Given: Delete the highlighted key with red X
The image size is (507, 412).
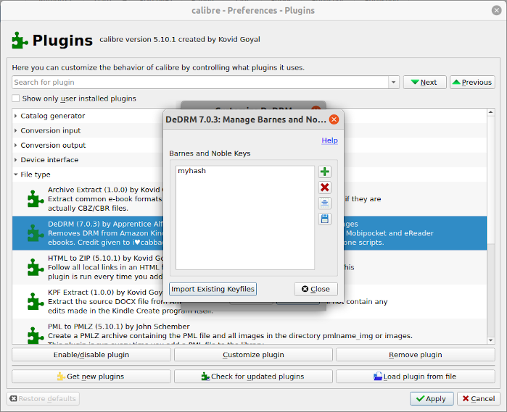Looking at the screenshot, I should click(x=325, y=188).
